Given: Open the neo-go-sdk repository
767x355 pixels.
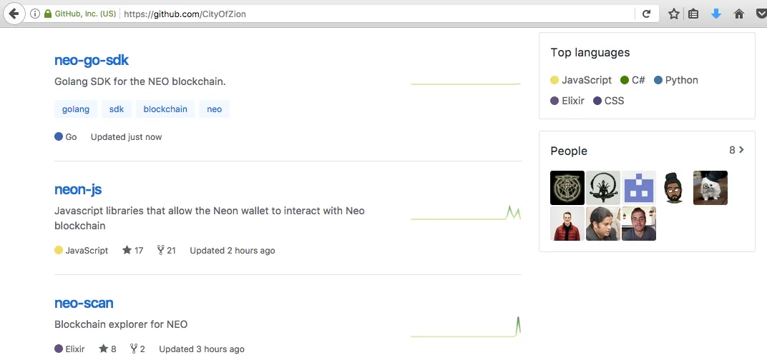Looking at the screenshot, I should coord(92,60).
